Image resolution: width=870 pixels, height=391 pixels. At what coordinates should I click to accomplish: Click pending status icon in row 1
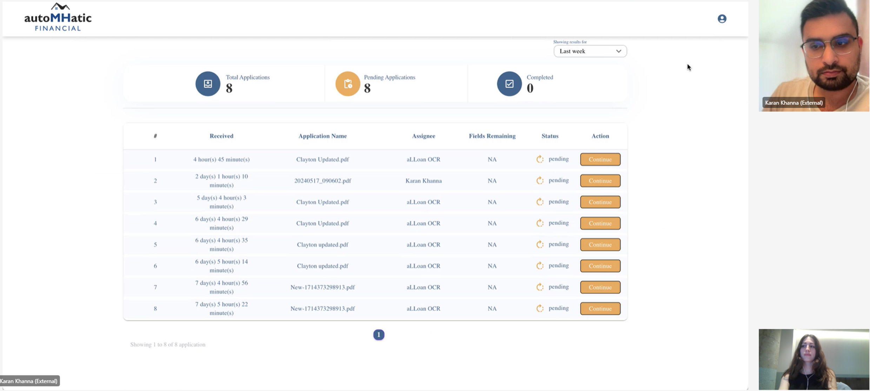(540, 159)
